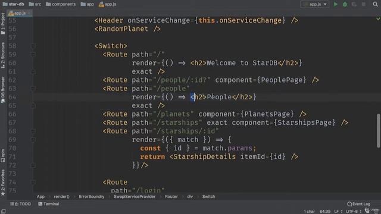This screenshot has height=214, width=381.
Task: Open the TODO tool window
Action: [20, 204]
